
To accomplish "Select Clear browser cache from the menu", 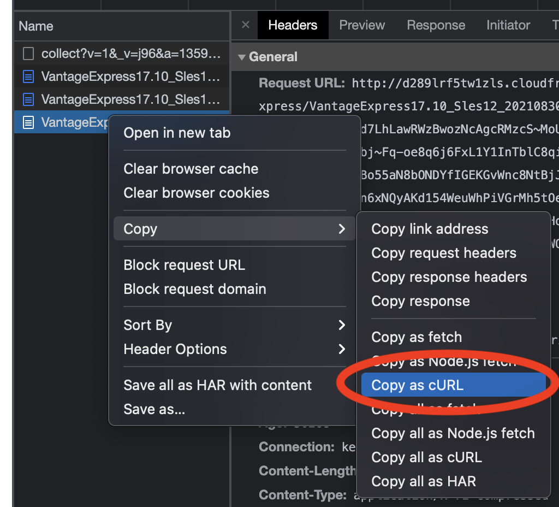I will point(191,168).
